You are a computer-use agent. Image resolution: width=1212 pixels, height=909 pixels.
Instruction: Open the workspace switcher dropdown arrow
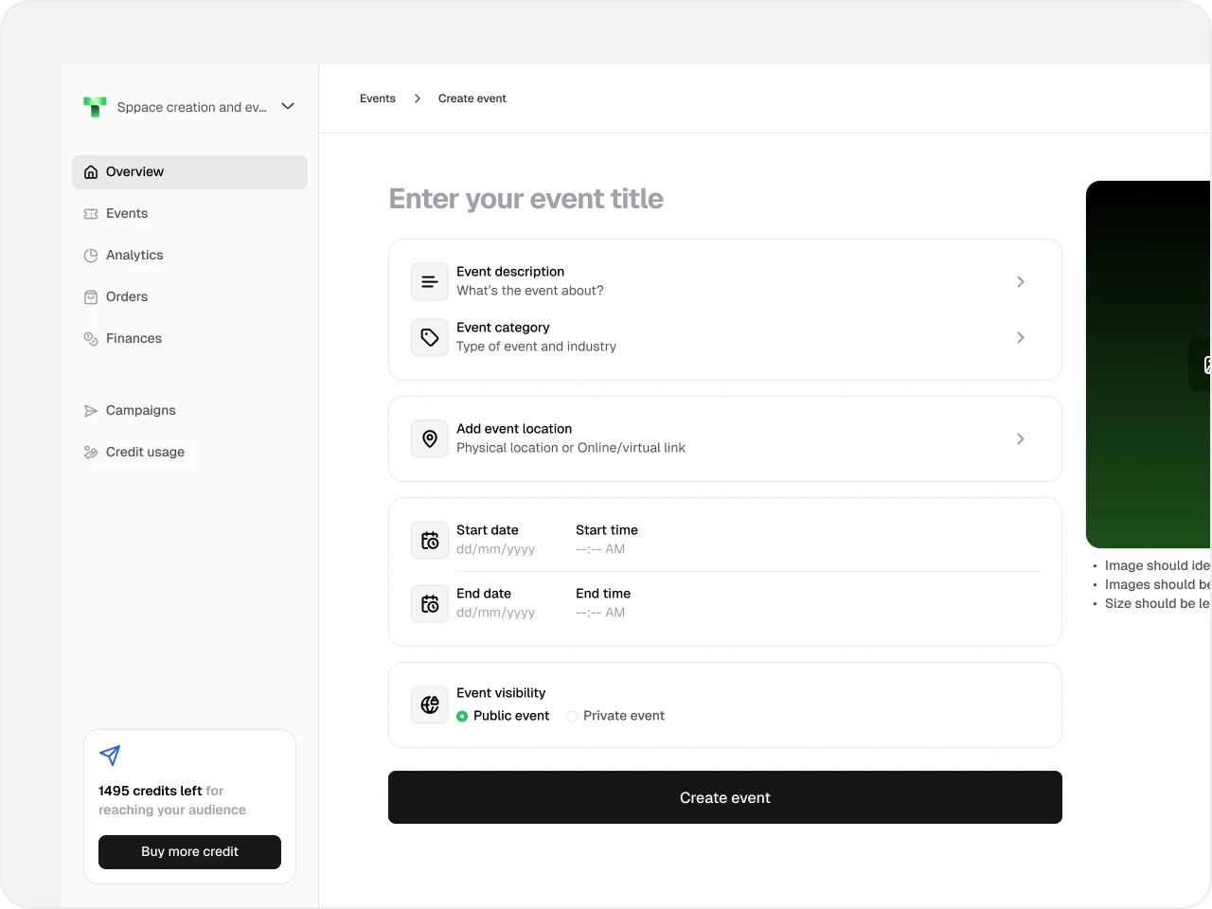click(288, 106)
